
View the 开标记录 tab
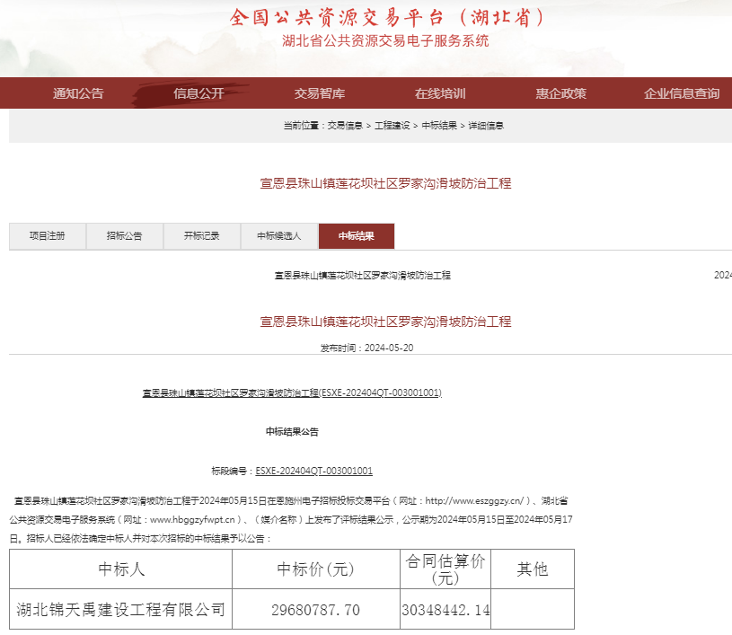(201, 235)
